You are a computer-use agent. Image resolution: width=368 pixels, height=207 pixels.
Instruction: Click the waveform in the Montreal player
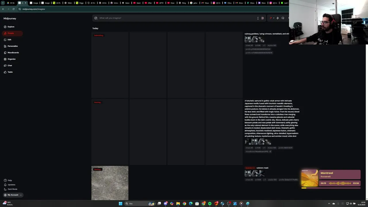click(x=340, y=183)
